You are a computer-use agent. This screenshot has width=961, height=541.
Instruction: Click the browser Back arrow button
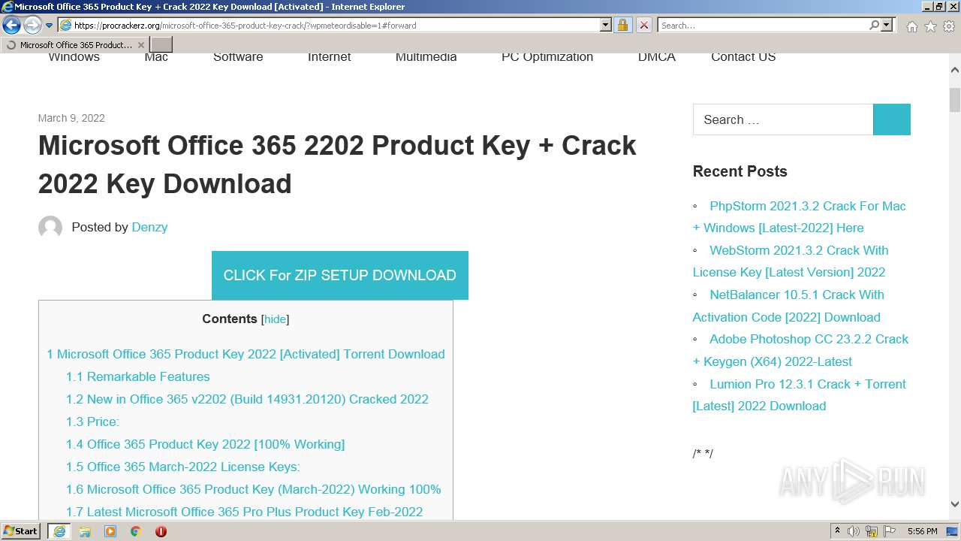[11, 25]
